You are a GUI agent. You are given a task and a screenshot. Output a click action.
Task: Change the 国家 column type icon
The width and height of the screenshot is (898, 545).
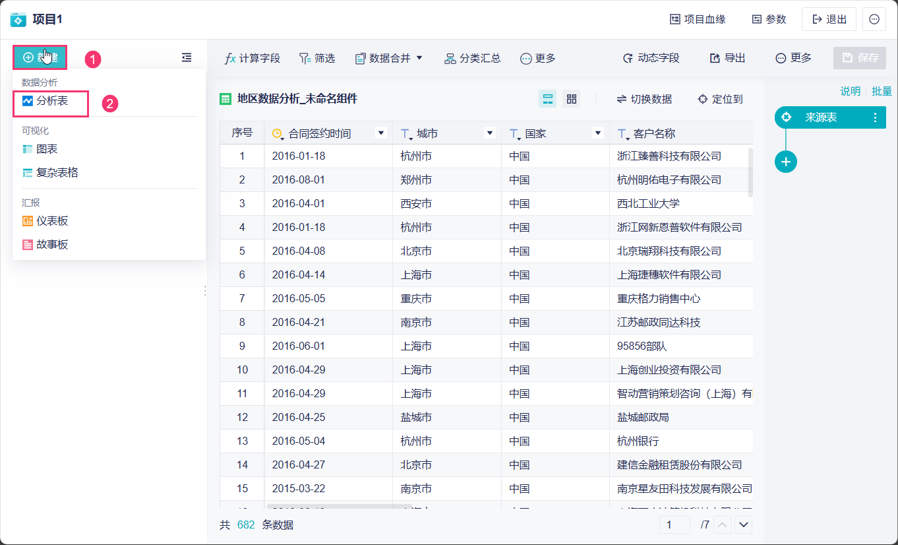pyautogui.click(x=515, y=134)
